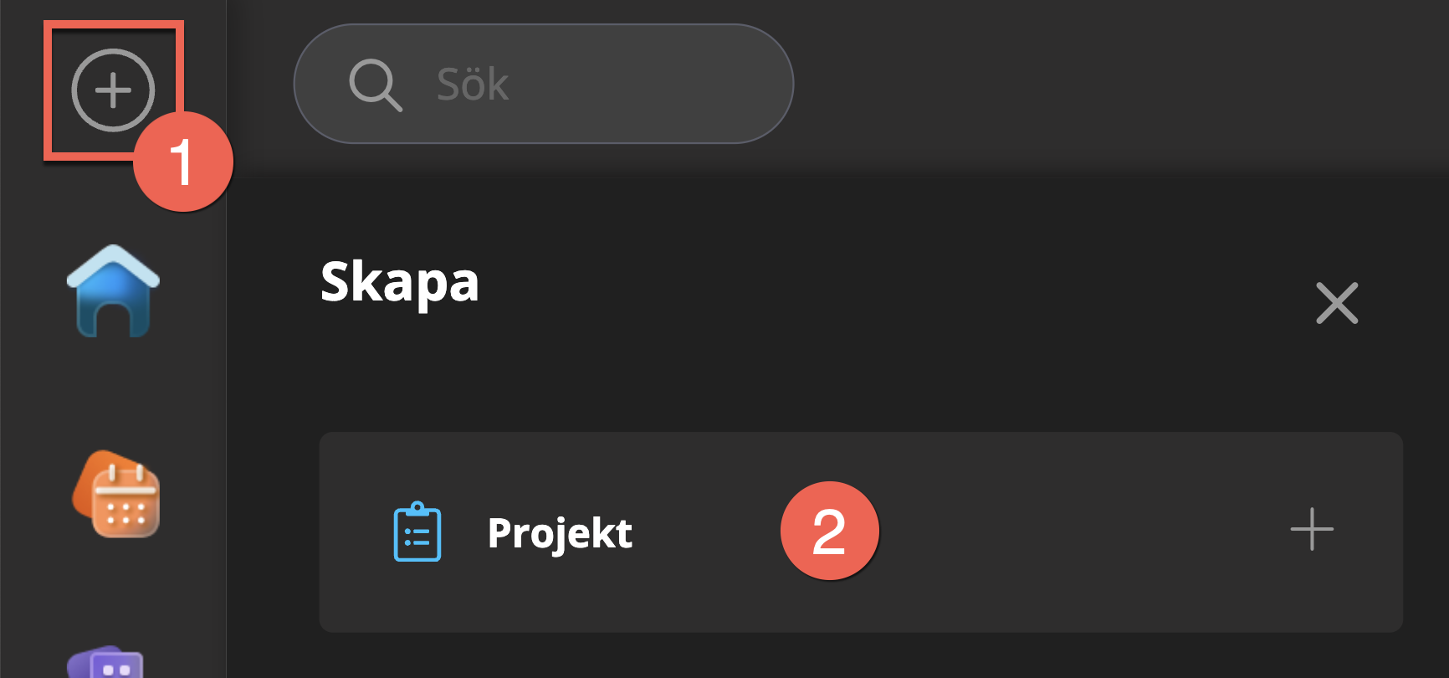Click the Projekt card's left padding before clipboard
Viewport: 1449px width, 678px height.
pyautogui.click(x=351, y=532)
